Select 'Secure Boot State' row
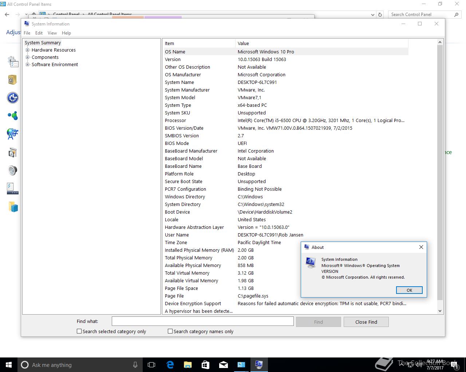The height and width of the screenshot is (372, 466). click(285, 181)
